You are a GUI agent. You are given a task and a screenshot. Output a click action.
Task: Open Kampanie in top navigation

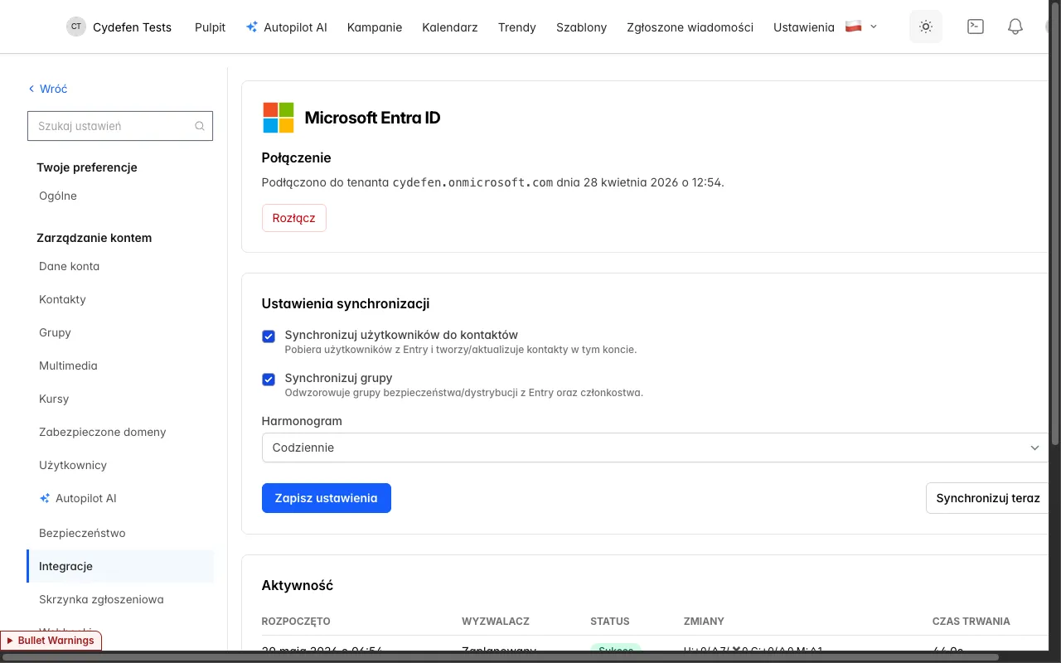(x=375, y=27)
